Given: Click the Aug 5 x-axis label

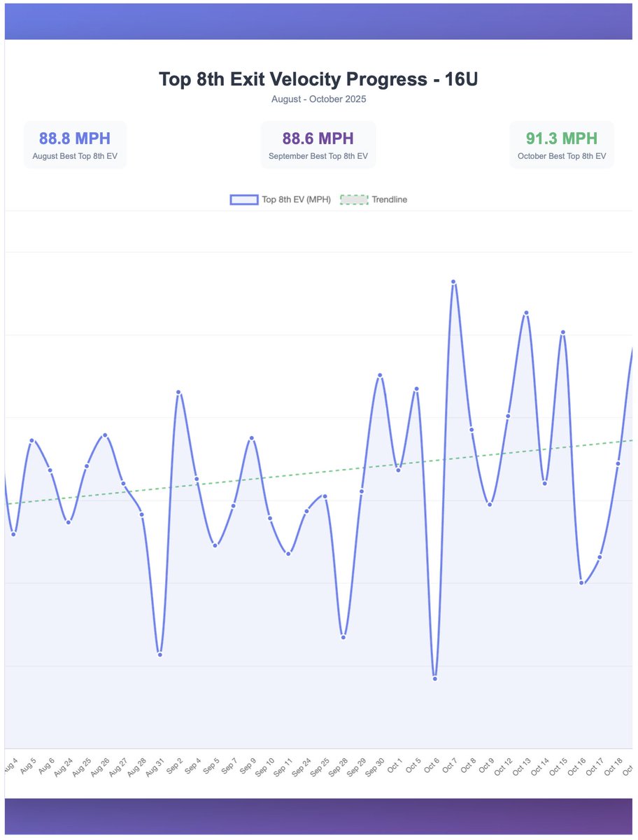Looking at the screenshot, I should (28, 766).
